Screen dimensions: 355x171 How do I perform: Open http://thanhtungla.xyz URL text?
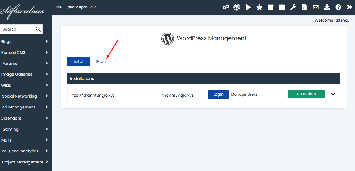pos(93,95)
